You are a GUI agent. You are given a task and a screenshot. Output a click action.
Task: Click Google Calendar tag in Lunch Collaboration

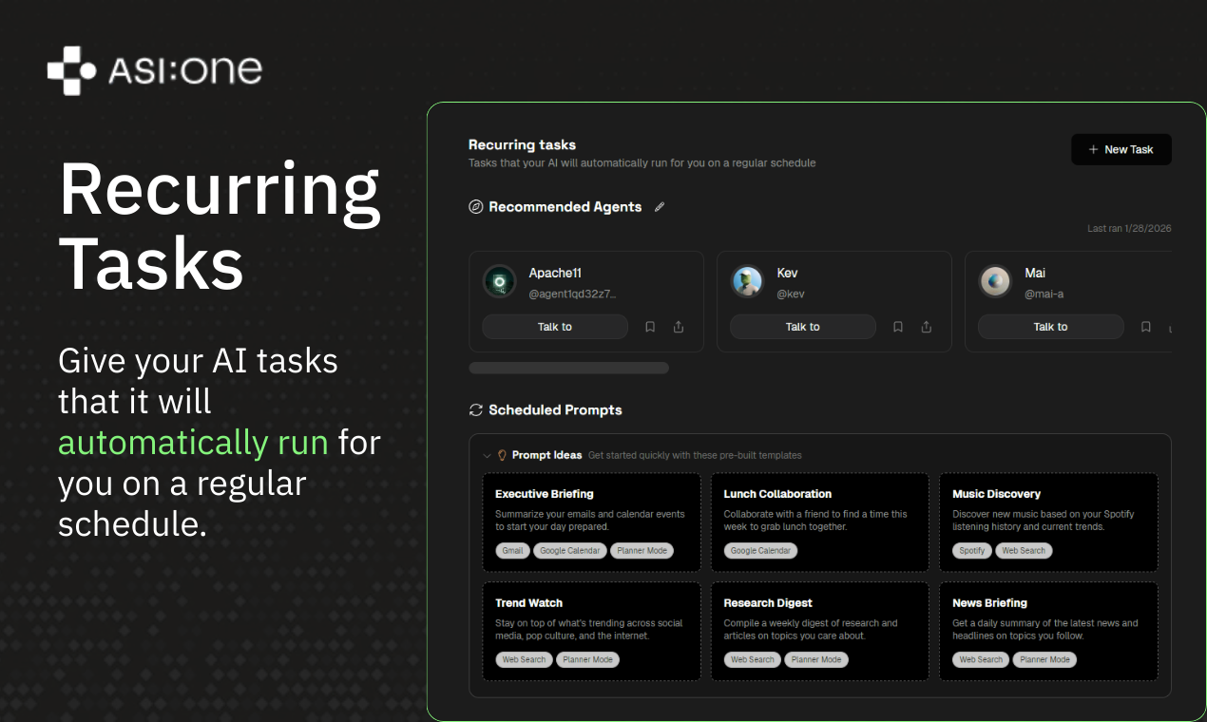[760, 551]
